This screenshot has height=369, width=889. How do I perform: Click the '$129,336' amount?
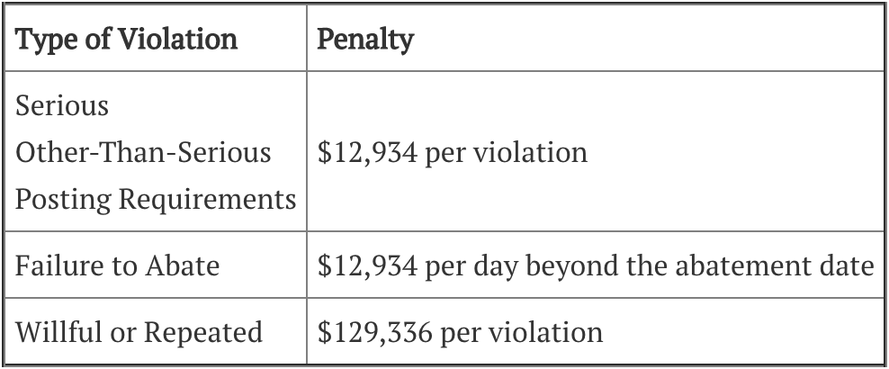(x=374, y=333)
